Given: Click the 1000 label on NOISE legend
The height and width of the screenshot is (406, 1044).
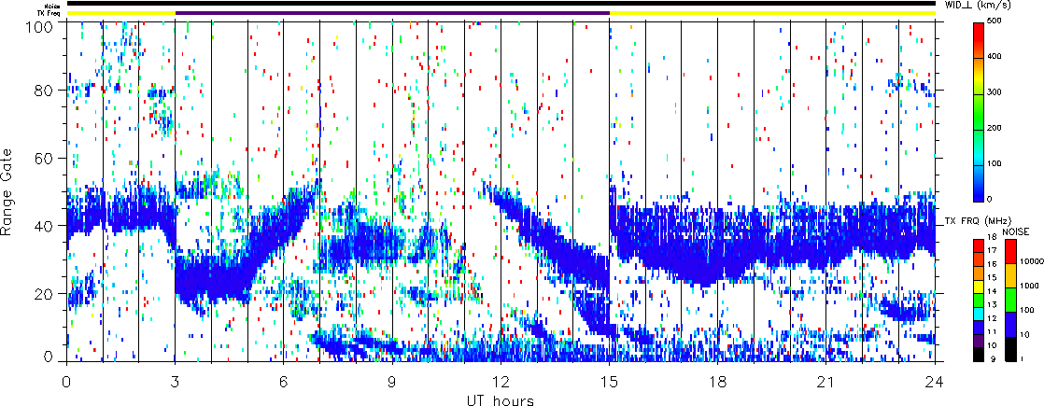Looking at the screenshot, I should [x=1029, y=287].
